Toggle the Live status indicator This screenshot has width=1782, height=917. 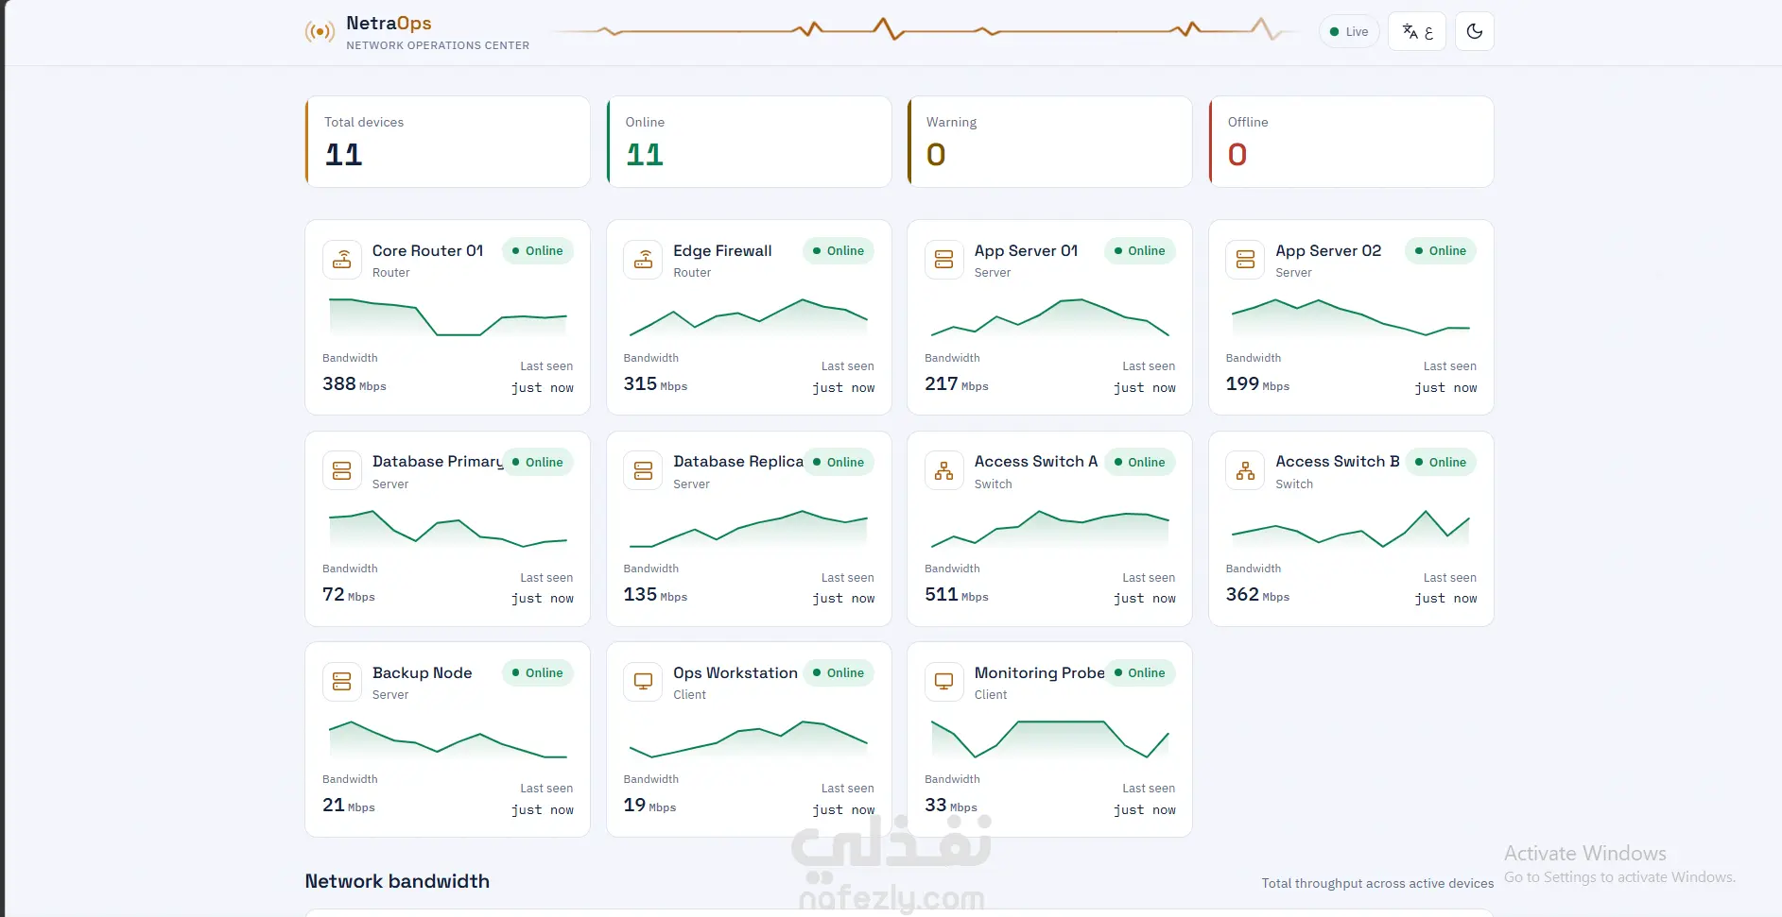coord(1349,31)
